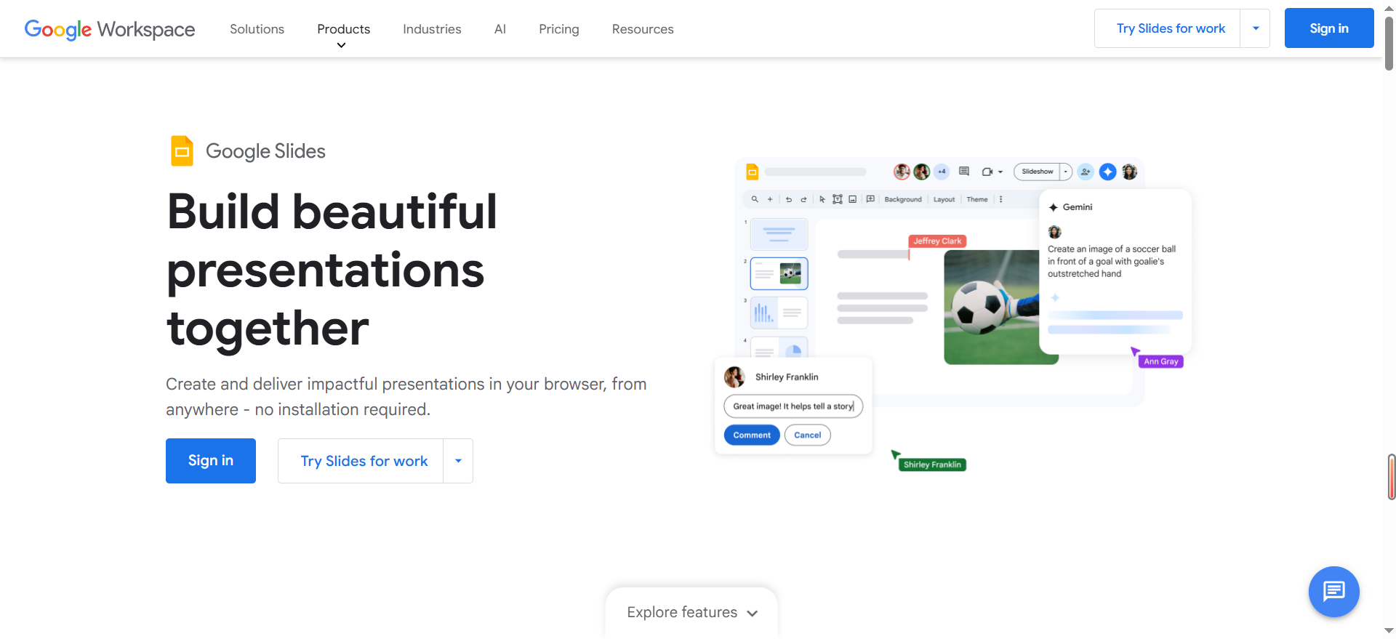Click the magnifier search icon in toolbar
Image resolution: width=1396 pixels, height=639 pixels.
click(755, 199)
